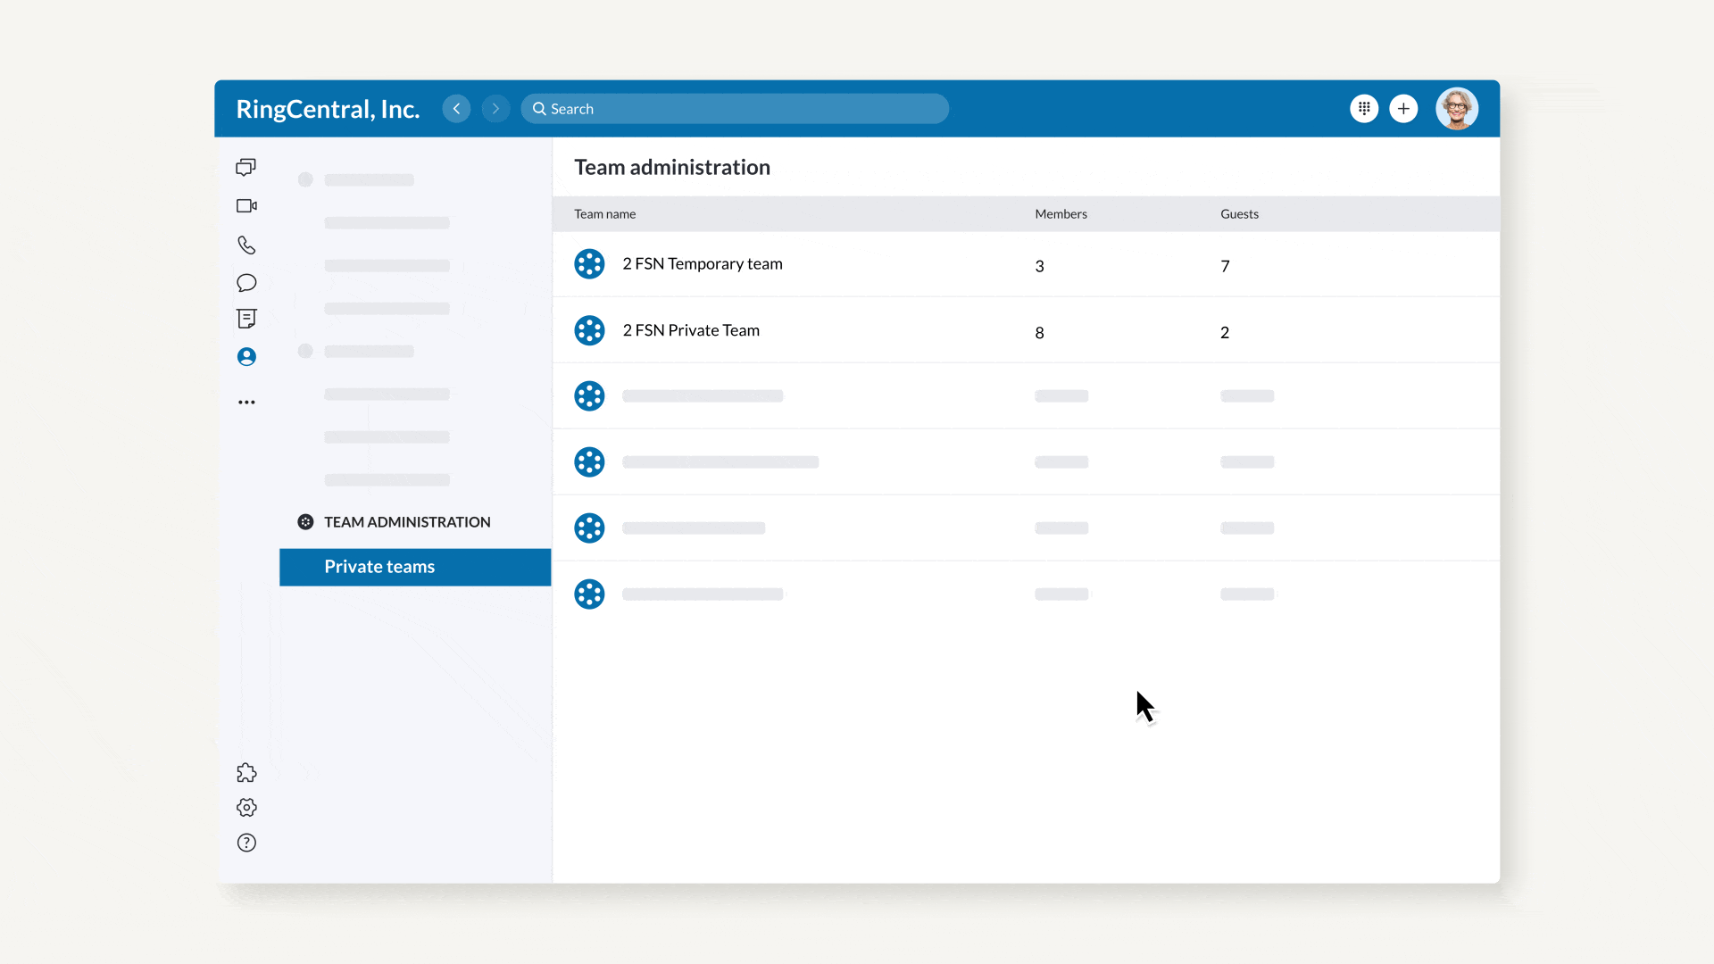This screenshot has width=1714, height=964.
Task: Go back with the left chevron
Action: tap(456, 109)
